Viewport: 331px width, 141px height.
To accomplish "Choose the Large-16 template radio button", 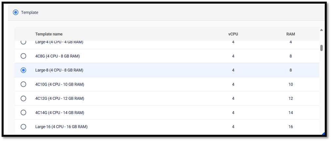I will point(23,127).
